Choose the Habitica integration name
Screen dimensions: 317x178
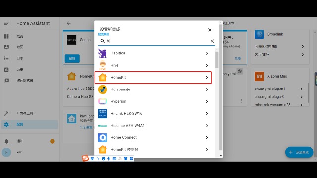pos(118,53)
